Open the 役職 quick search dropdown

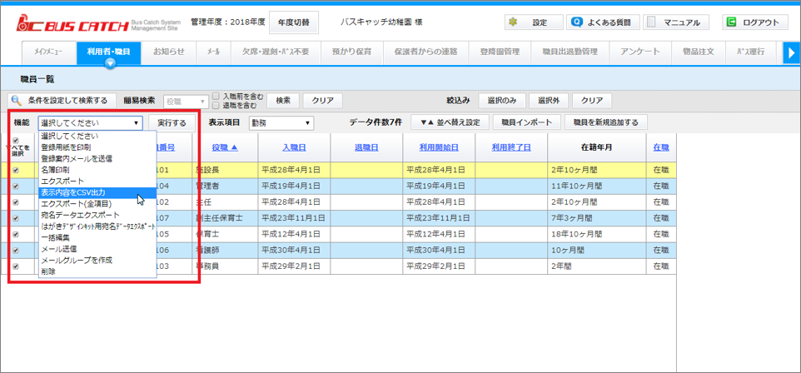(x=186, y=102)
